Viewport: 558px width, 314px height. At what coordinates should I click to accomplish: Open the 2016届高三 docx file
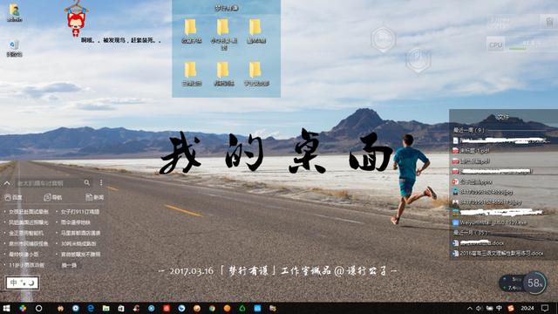tap(498, 254)
